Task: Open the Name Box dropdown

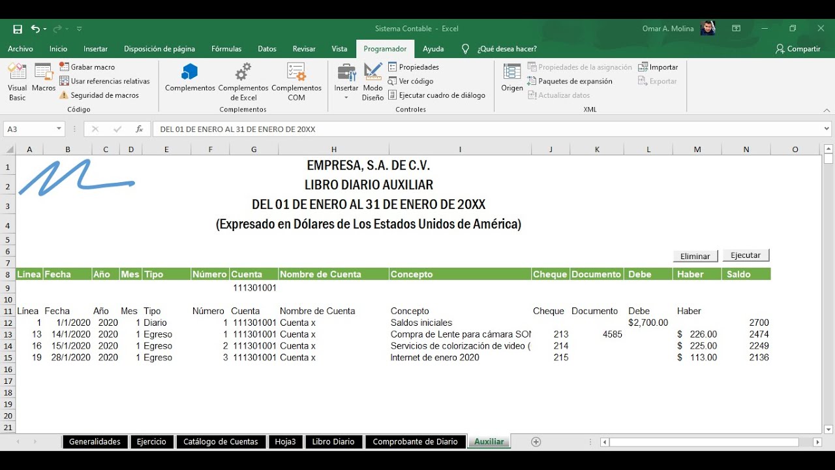Action: 59,129
